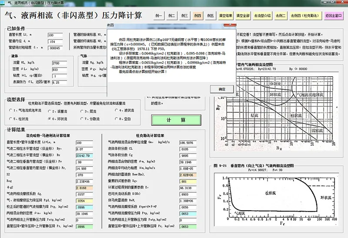
Task: Load example 例五
Action: coord(211,16)
